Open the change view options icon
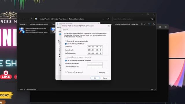The image size is (185, 104). pyautogui.click(x=142, y=24)
